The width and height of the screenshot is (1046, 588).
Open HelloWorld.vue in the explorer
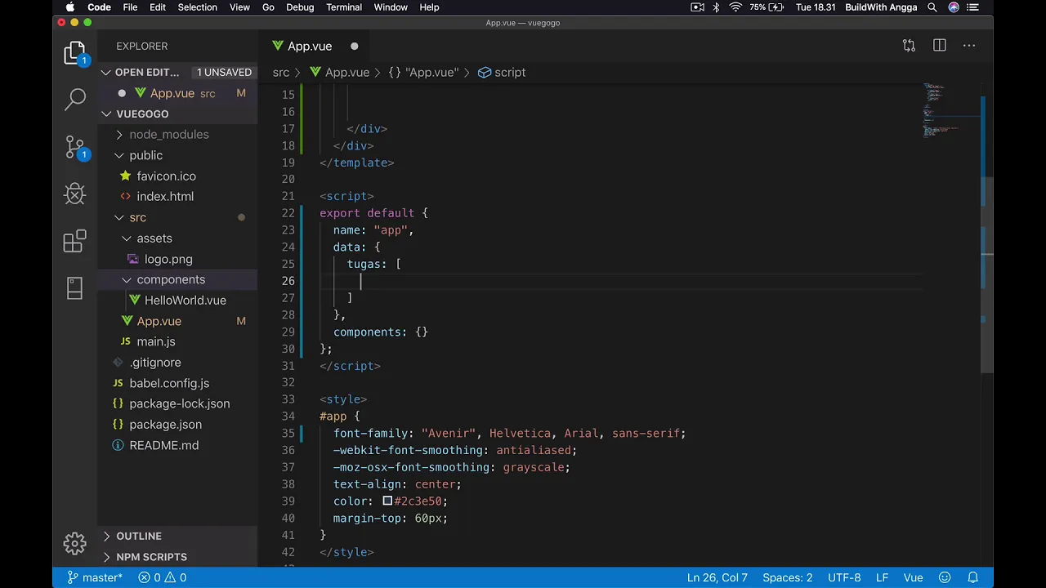(x=185, y=301)
